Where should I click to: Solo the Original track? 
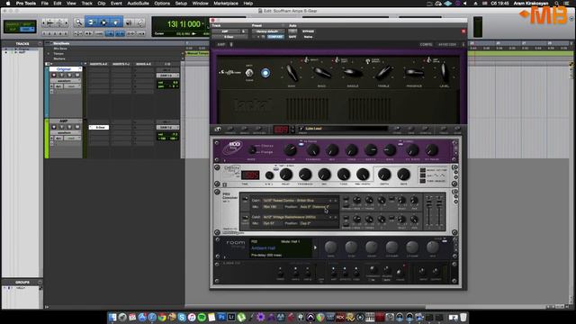[69, 75]
